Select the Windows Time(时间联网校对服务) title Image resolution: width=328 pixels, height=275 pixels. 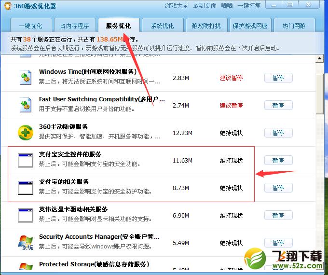(88, 72)
